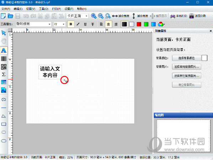Pick the green color swatch

coord(146,24)
